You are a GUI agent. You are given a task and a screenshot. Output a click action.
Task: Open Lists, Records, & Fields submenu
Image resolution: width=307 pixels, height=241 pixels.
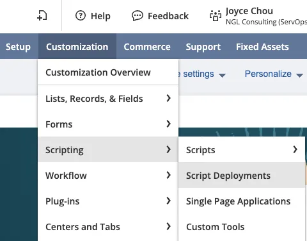(108, 98)
